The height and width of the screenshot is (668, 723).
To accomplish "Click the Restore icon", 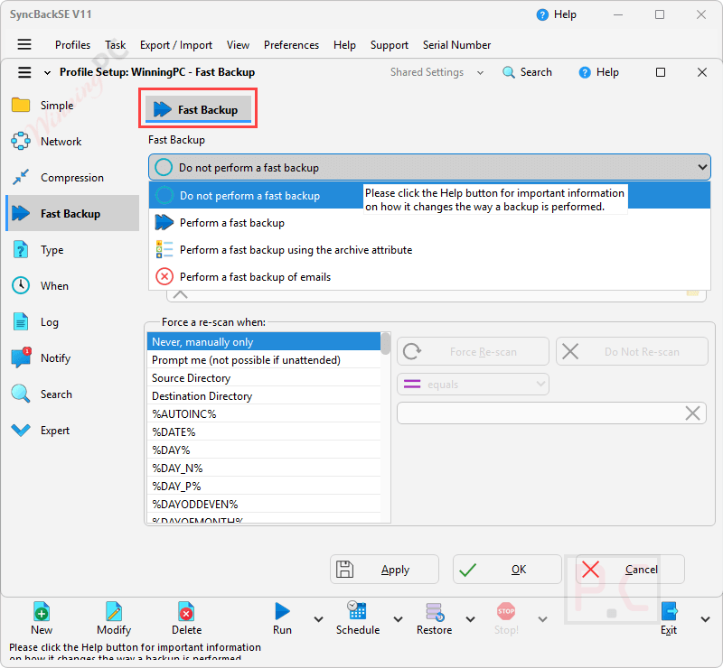I will (x=435, y=612).
